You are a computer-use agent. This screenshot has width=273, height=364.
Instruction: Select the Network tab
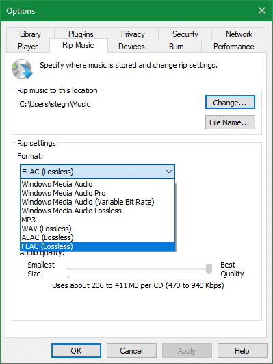pos(239,34)
